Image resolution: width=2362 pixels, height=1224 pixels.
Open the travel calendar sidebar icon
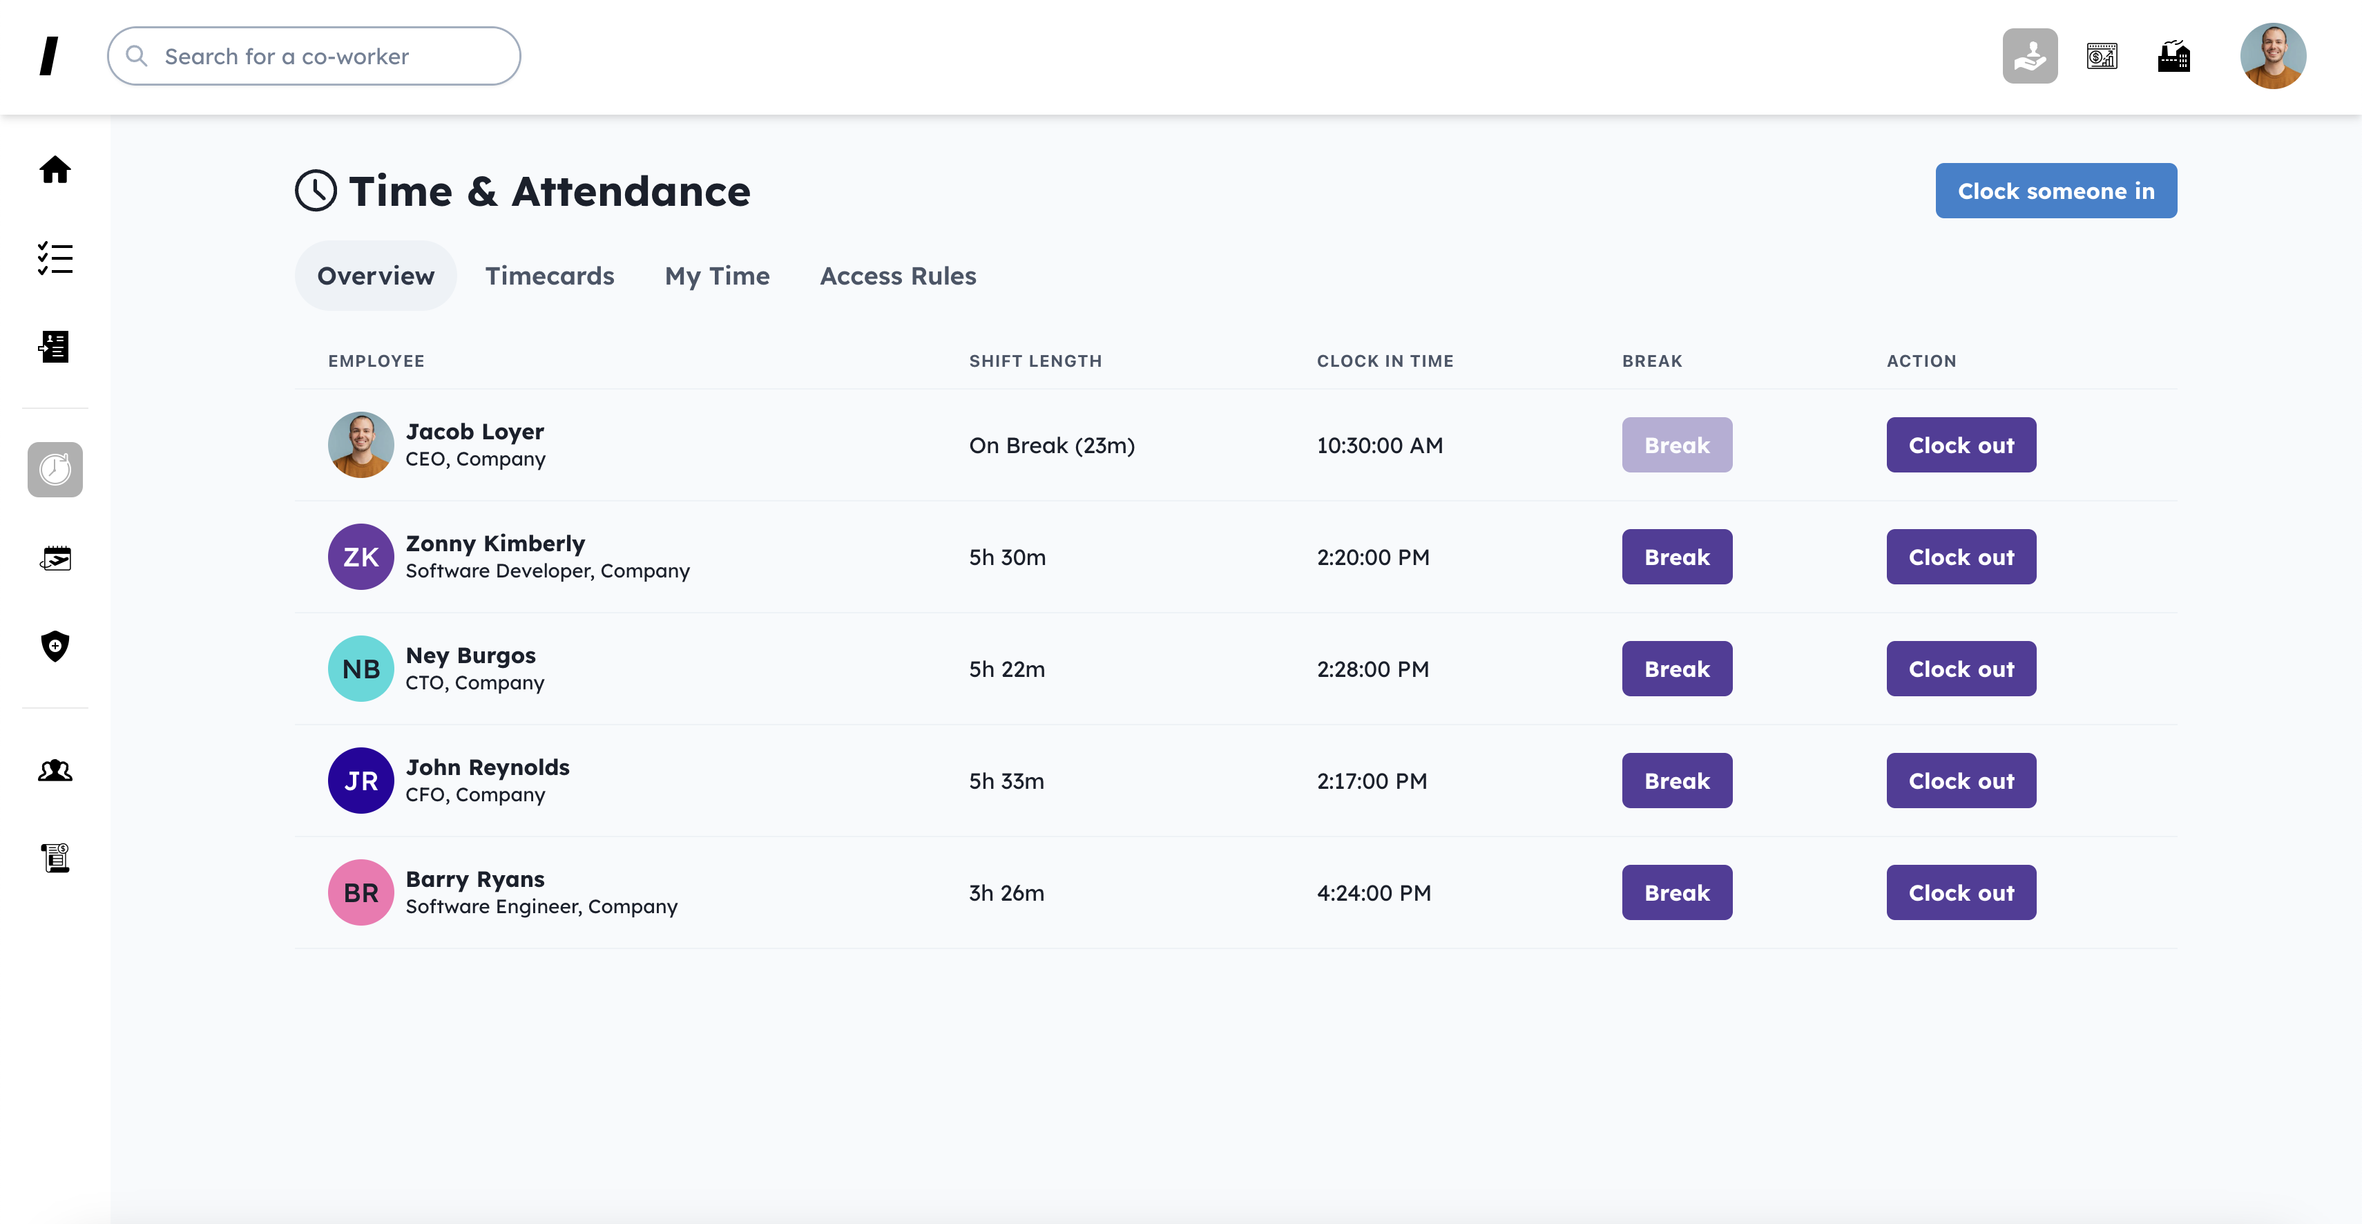pos(55,557)
